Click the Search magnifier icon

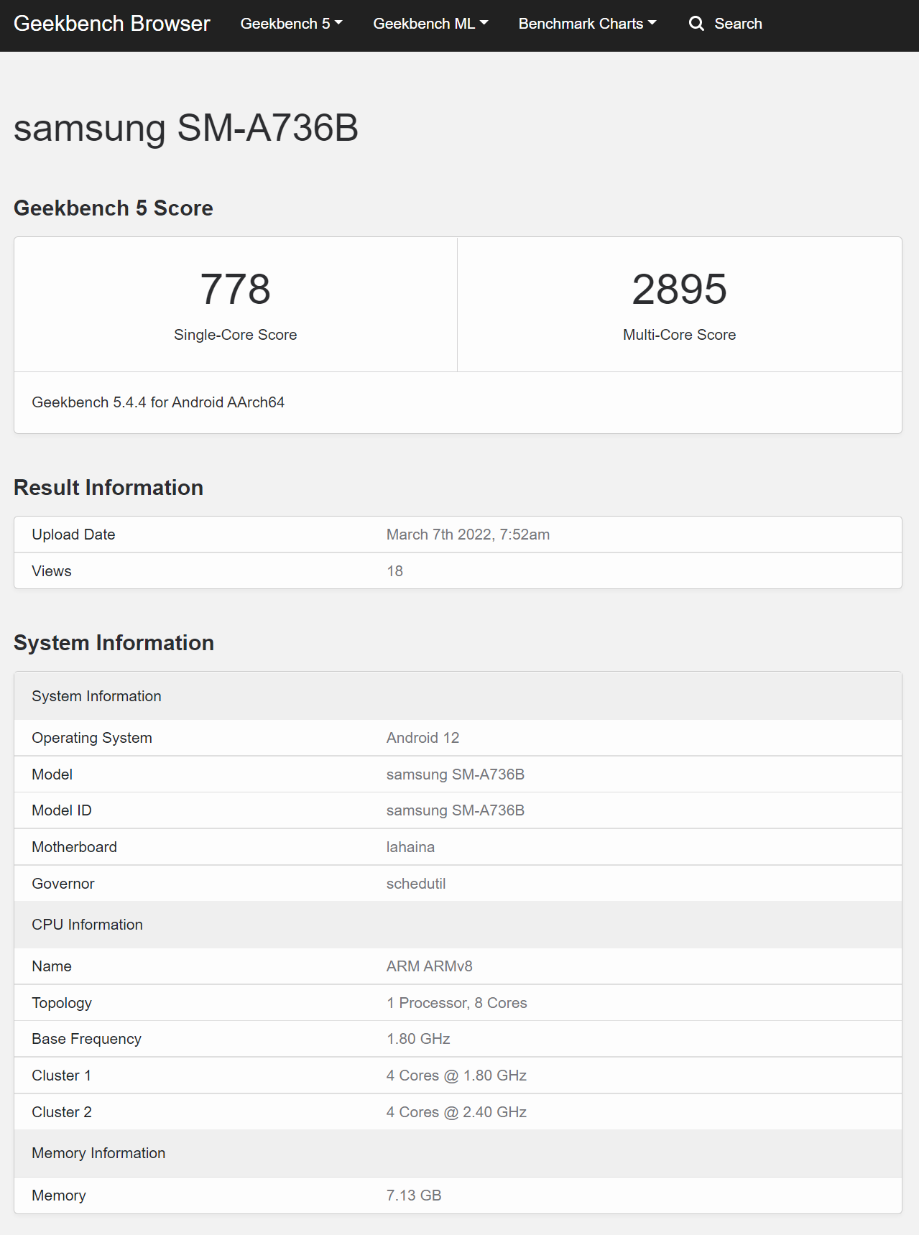point(696,24)
